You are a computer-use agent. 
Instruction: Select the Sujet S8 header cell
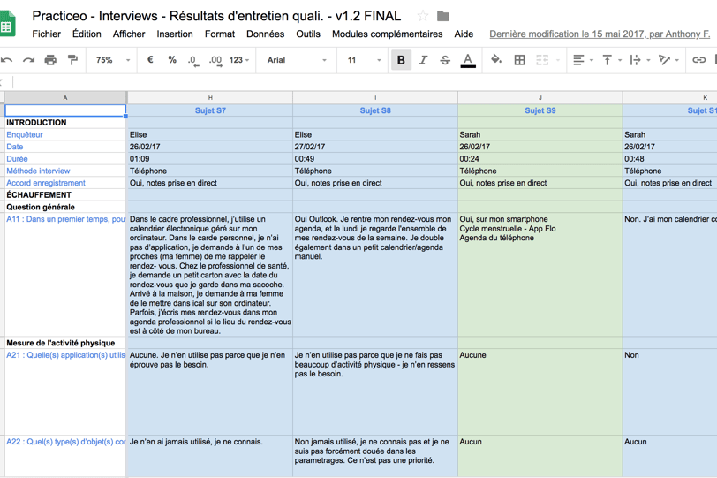(x=375, y=110)
